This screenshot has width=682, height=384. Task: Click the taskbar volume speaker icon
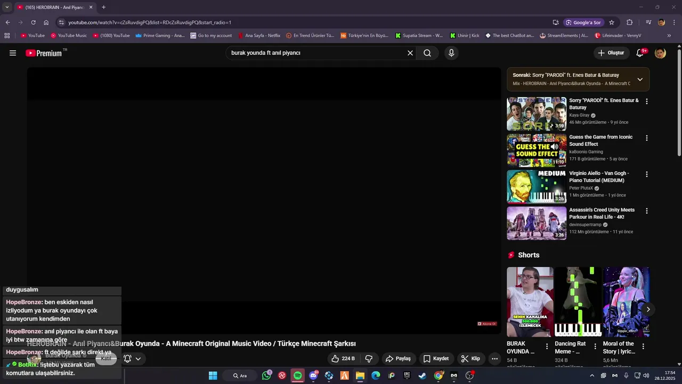646,375
